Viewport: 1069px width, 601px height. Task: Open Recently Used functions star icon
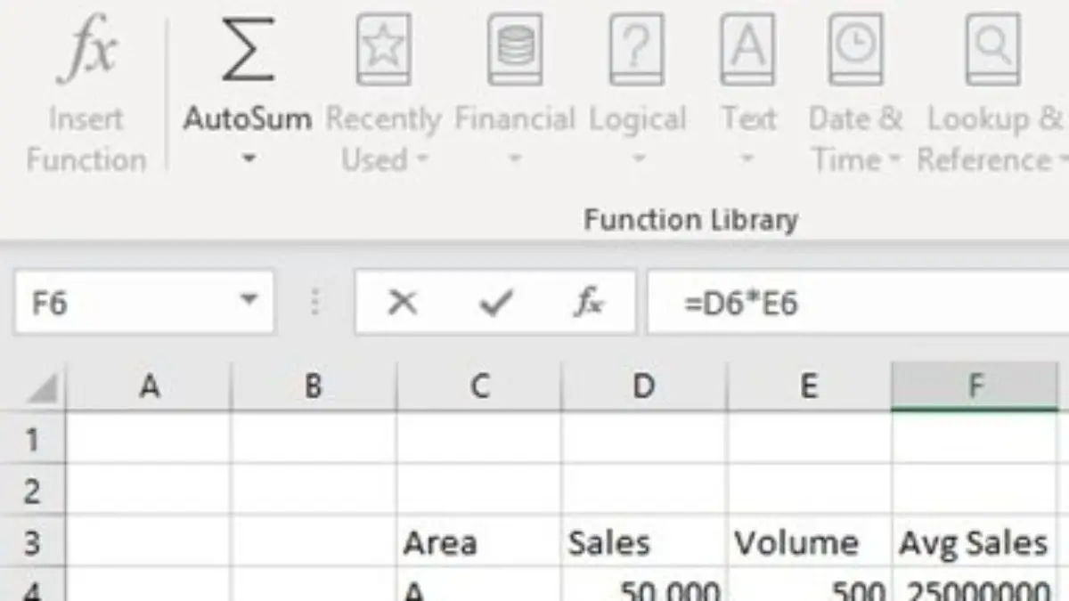point(383,50)
